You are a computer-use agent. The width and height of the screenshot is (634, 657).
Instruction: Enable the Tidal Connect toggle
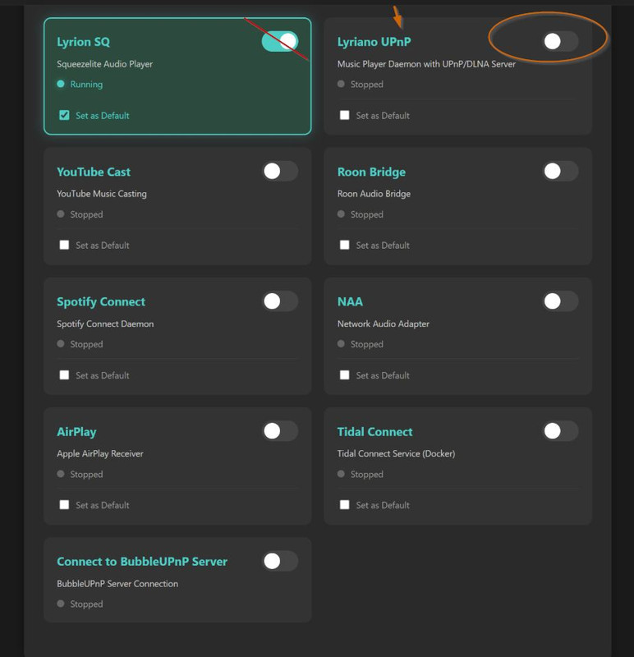(x=560, y=431)
